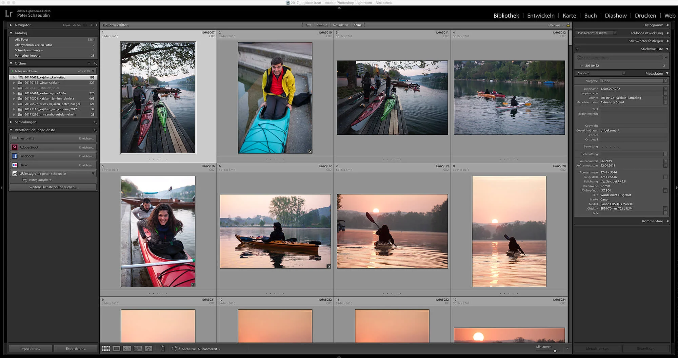Set rating dots under thumbnail 1

click(158, 159)
